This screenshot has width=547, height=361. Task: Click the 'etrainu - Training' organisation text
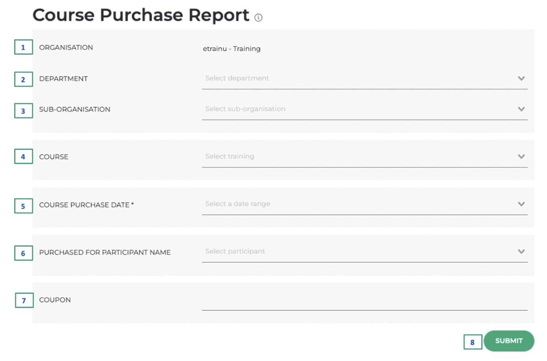coord(231,49)
